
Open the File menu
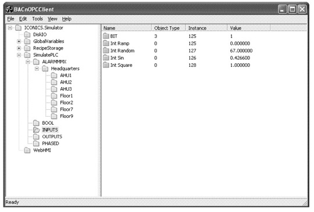click(x=10, y=19)
